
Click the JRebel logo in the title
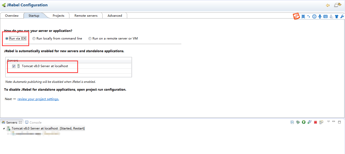click(4, 5)
